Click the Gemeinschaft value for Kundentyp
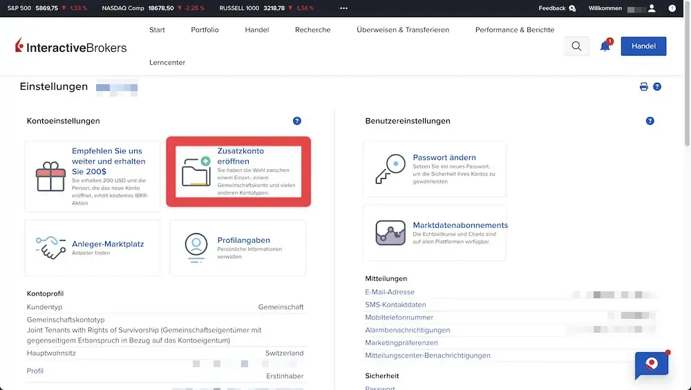 click(281, 307)
